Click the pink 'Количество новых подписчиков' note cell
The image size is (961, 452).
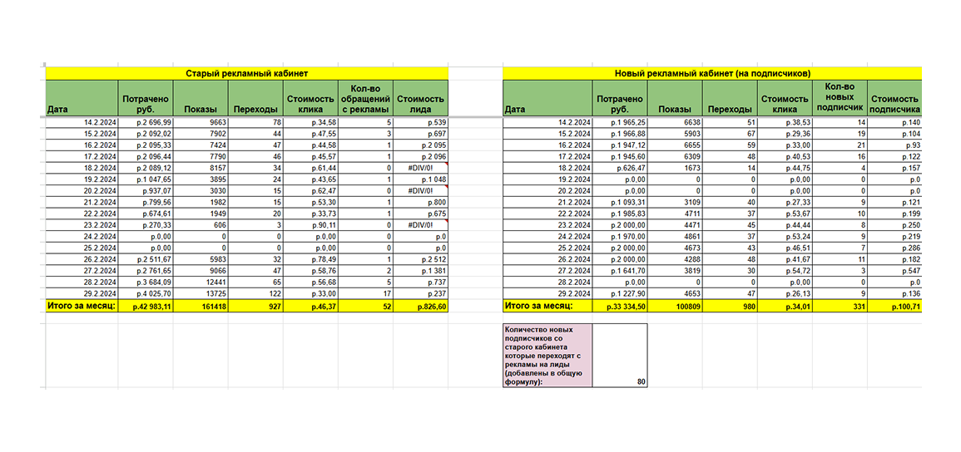pos(547,355)
